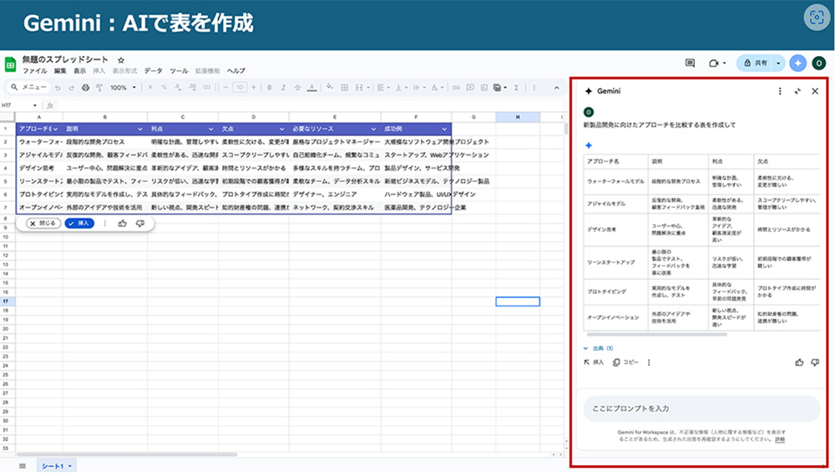Click 挿入 in the Gemini panel
The image size is (835, 476).
594,362
